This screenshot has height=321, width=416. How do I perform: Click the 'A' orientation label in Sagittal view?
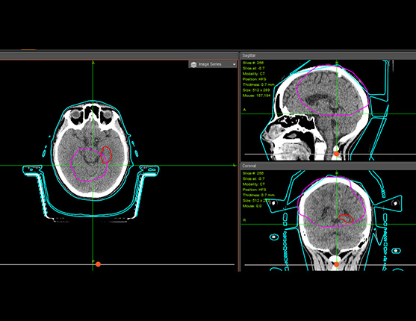244,110
